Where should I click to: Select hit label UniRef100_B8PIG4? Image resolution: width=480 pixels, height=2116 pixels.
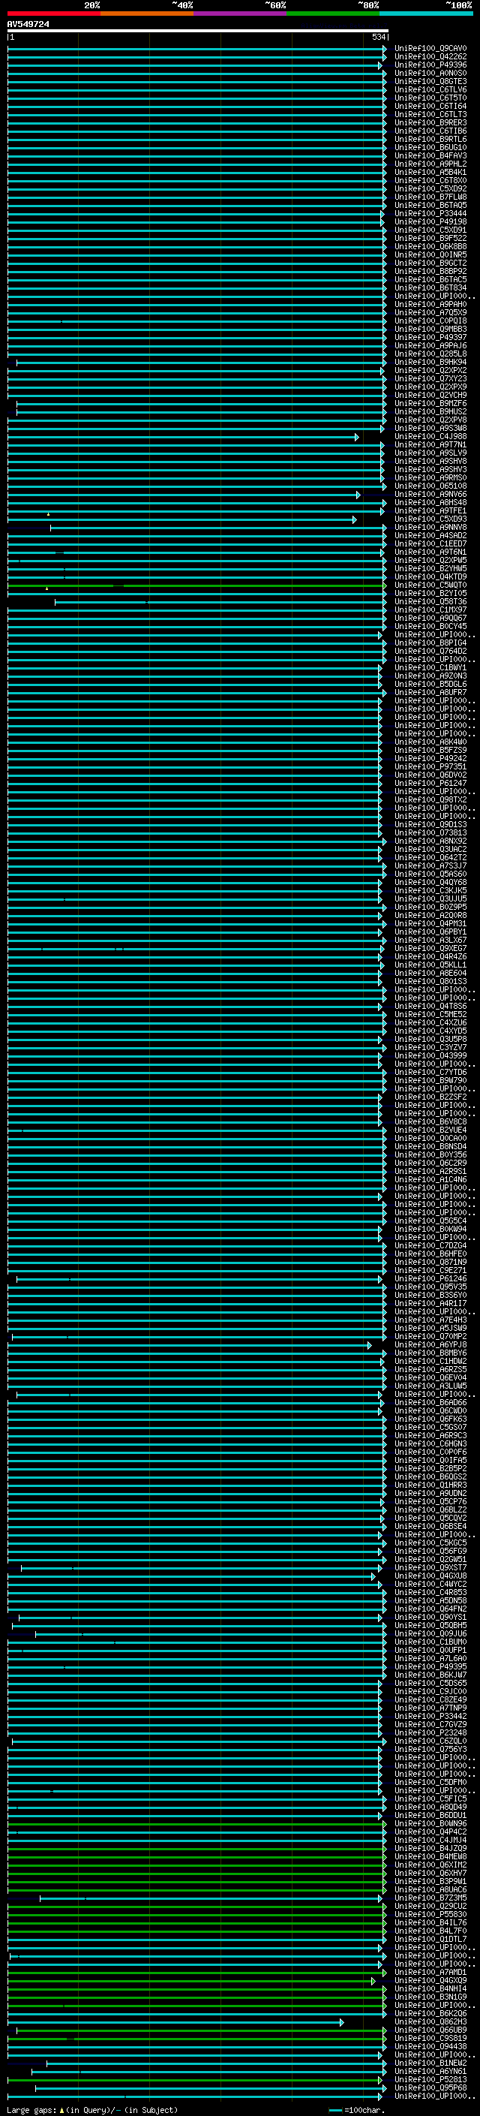[430, 643]
